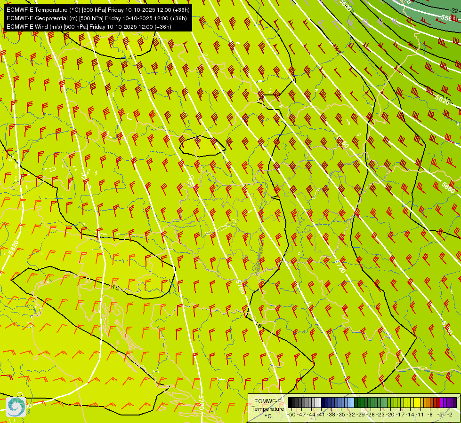Click the -2 legend value
The image size is (461, 423).
[x=450, y=415]
